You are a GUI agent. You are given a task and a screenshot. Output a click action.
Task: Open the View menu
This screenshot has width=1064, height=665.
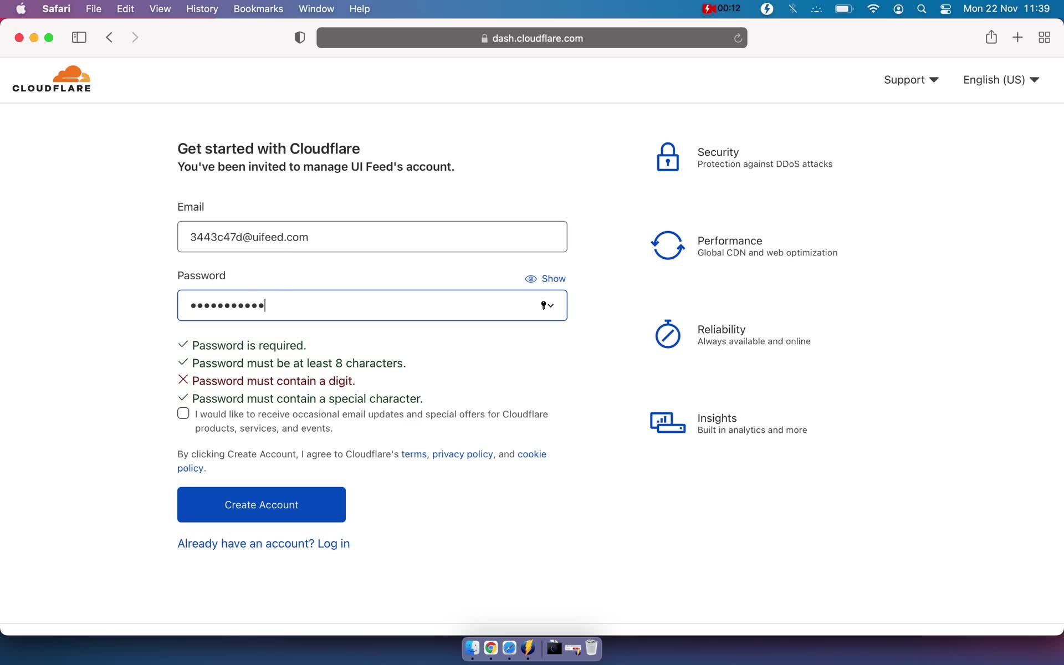tap(160, 9)
